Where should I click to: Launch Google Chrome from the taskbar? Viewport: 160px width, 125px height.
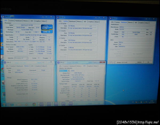pyautogui.click(x=34, y=104)
